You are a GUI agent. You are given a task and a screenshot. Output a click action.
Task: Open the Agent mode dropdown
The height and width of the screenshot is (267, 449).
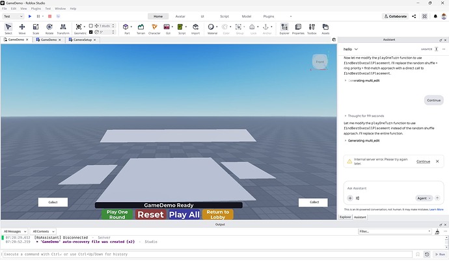tap(424, 198)
